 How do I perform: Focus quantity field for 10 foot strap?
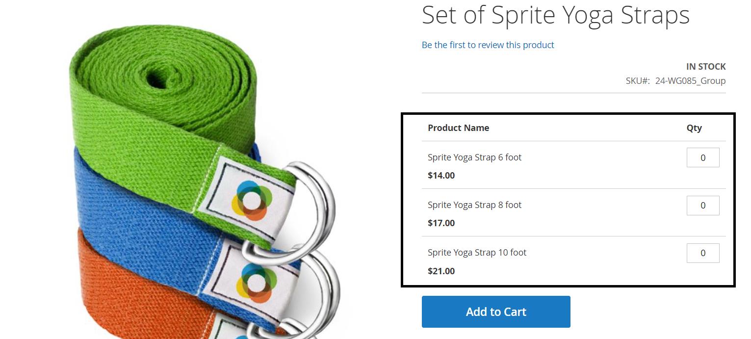[702, 253]
